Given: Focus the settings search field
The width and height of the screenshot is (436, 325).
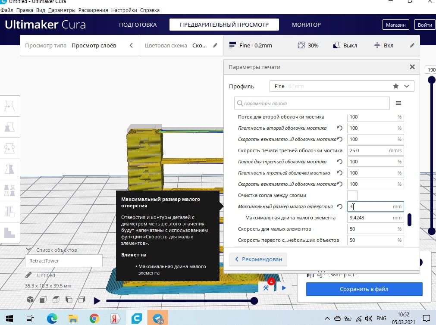Looking at the screenshot, I should coord(312,103).
